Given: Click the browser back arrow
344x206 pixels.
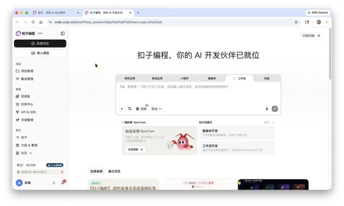Looking at the screenshot, I should (x=17, y=22).
